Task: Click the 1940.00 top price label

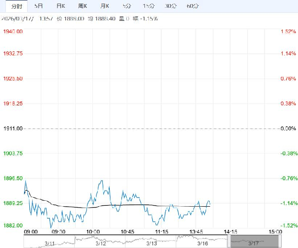Action: pyautogui.click(x=13, y=31)
